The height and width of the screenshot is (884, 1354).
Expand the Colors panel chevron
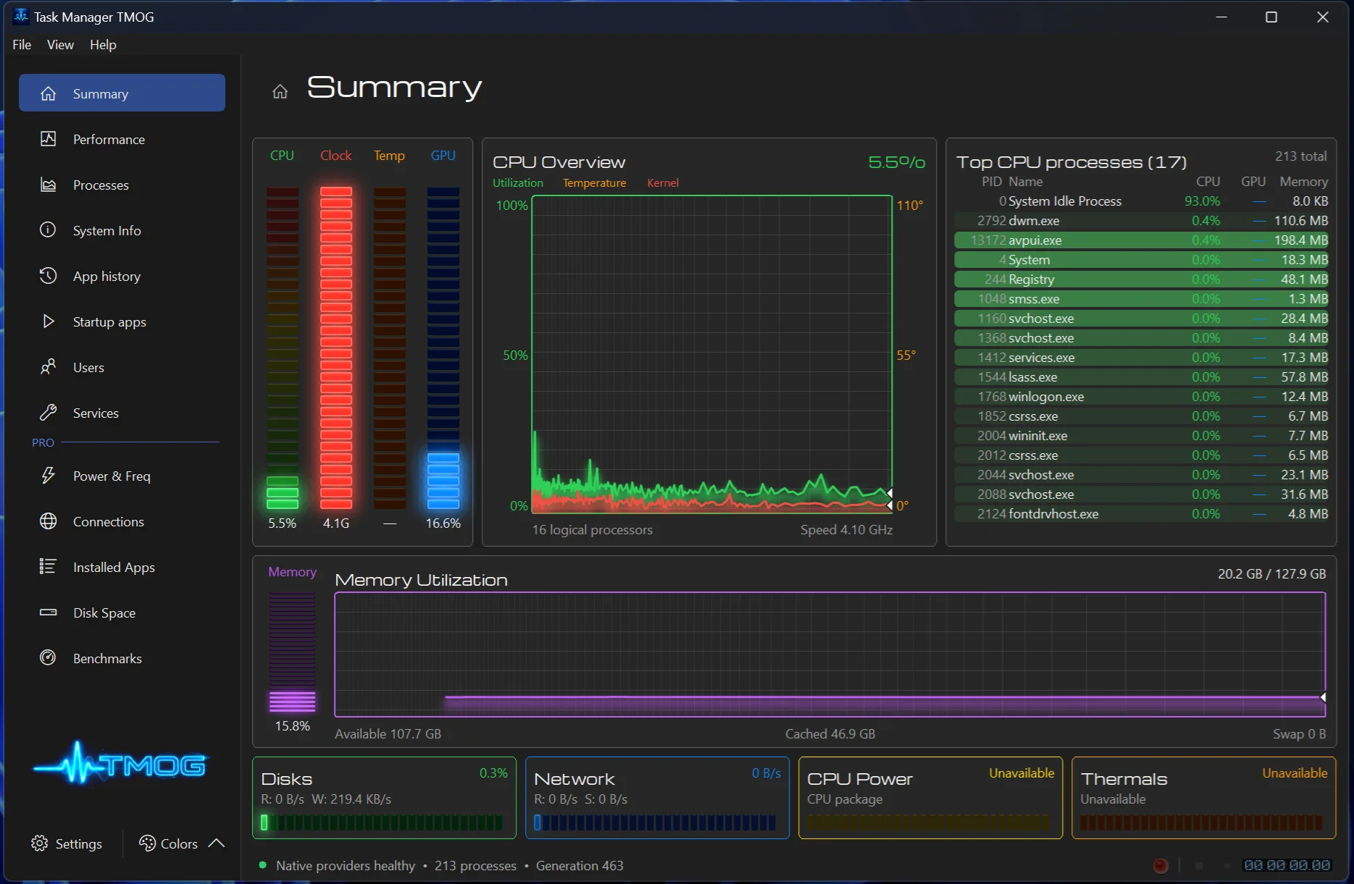(x=216, y=843)
